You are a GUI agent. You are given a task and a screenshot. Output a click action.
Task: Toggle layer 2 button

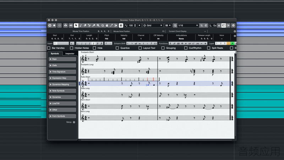pyautogui.click(x=220, y=43)
